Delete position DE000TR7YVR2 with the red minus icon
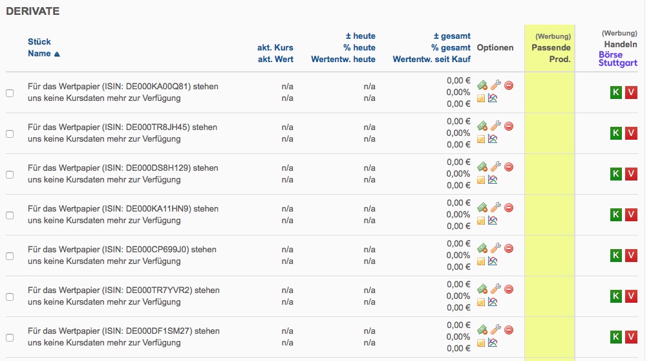 coord(509,289)
